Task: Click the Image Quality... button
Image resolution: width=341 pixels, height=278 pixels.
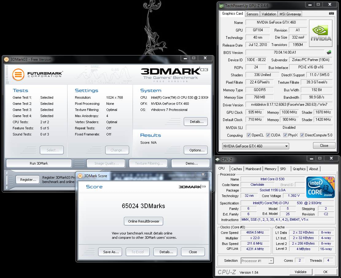Action: point(106,163)
